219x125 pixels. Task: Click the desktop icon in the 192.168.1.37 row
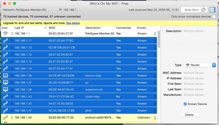[5, 82]
